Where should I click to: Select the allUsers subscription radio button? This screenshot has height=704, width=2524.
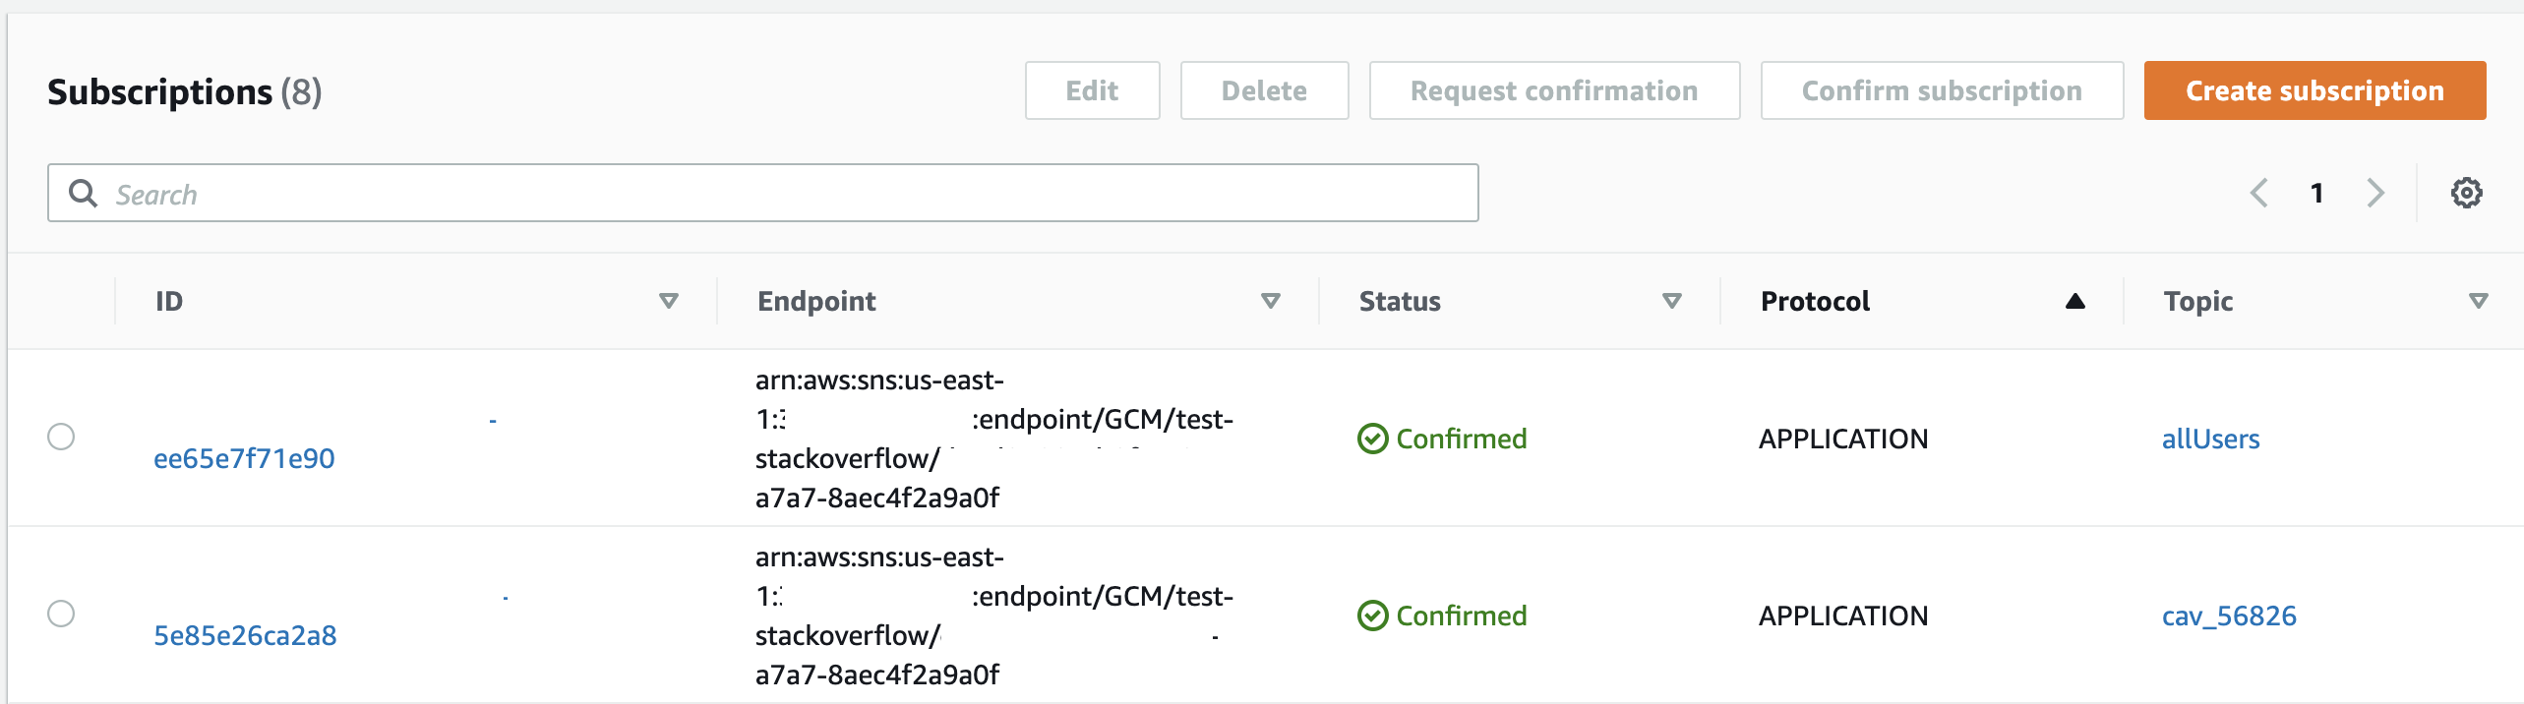(x=61, y=437)
